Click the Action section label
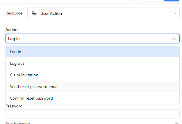 click(x=11, y=30)
